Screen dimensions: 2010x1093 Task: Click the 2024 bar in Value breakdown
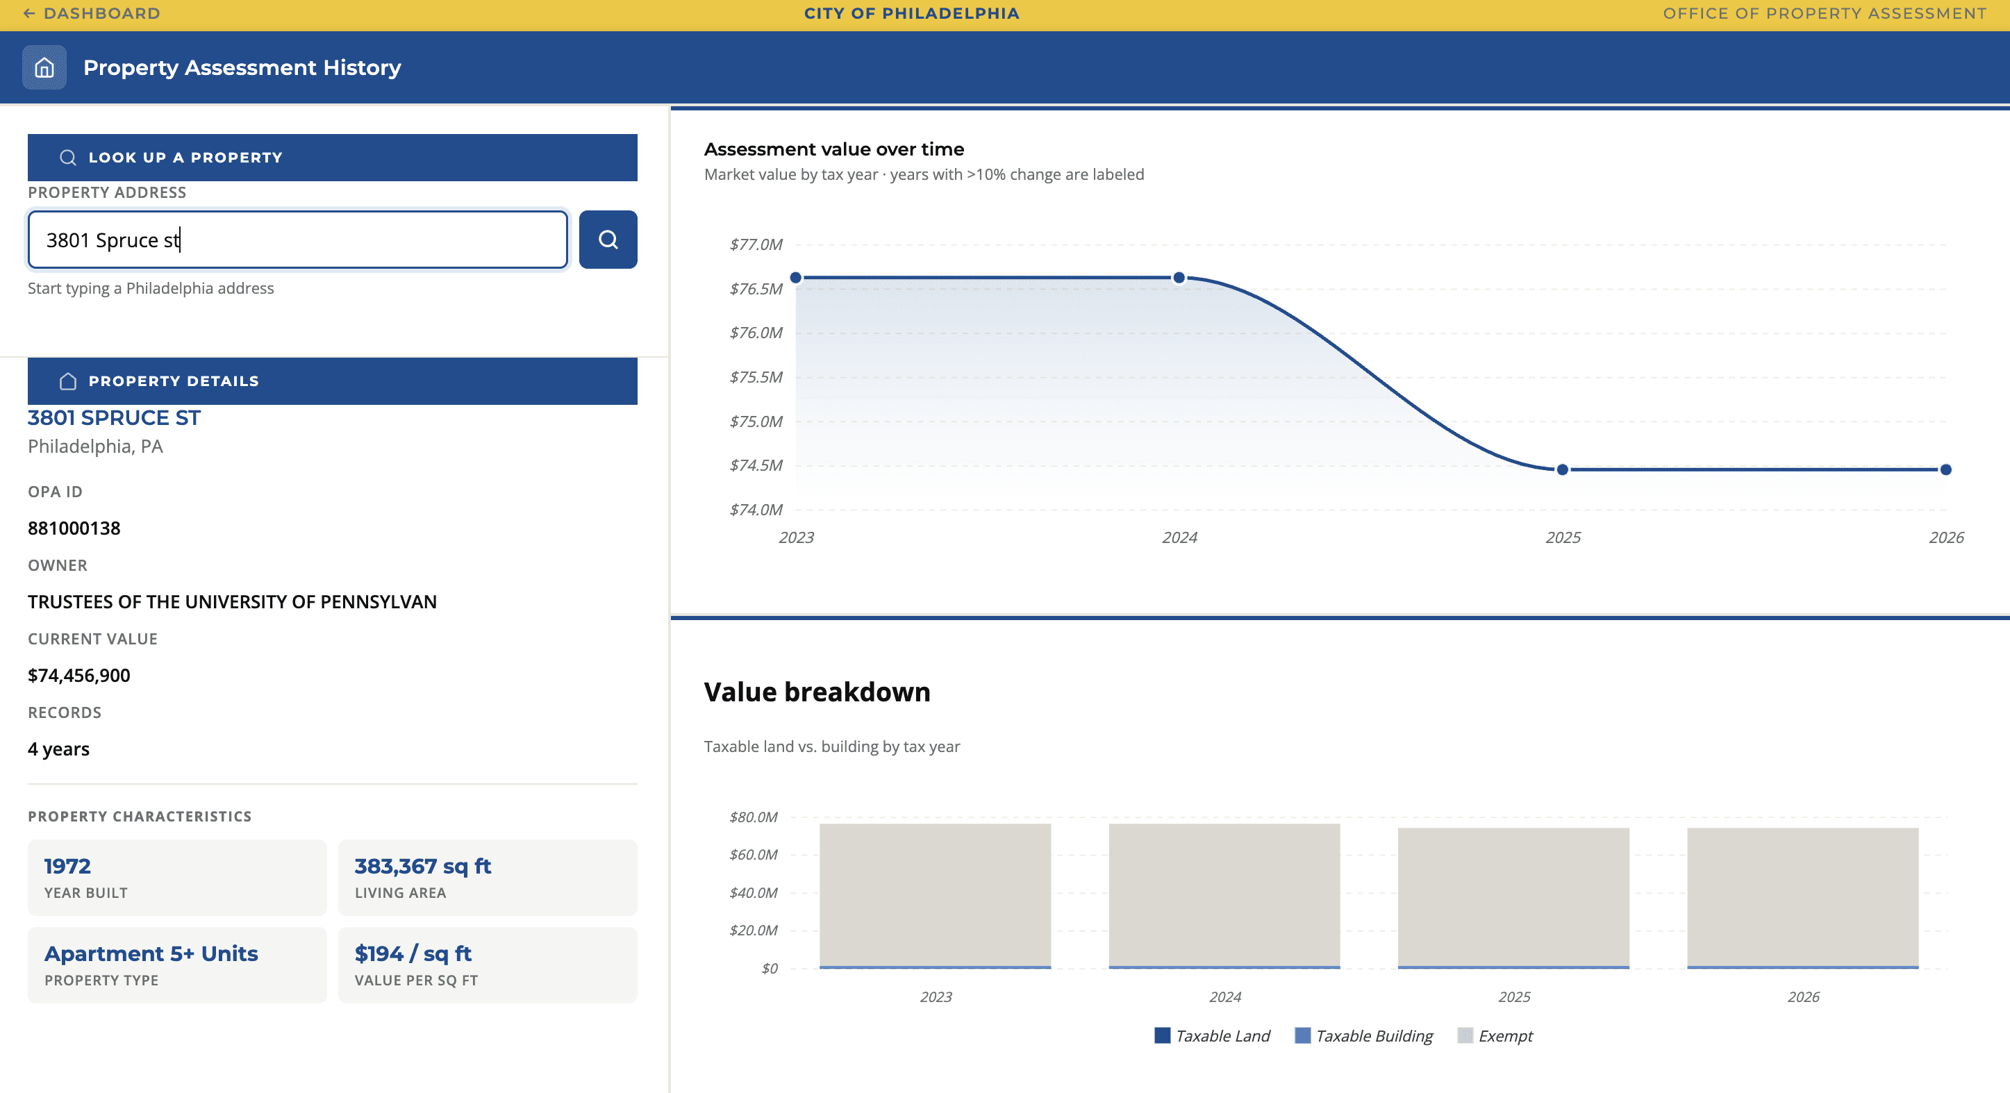pyautogui.click(x=1224, y=896)
